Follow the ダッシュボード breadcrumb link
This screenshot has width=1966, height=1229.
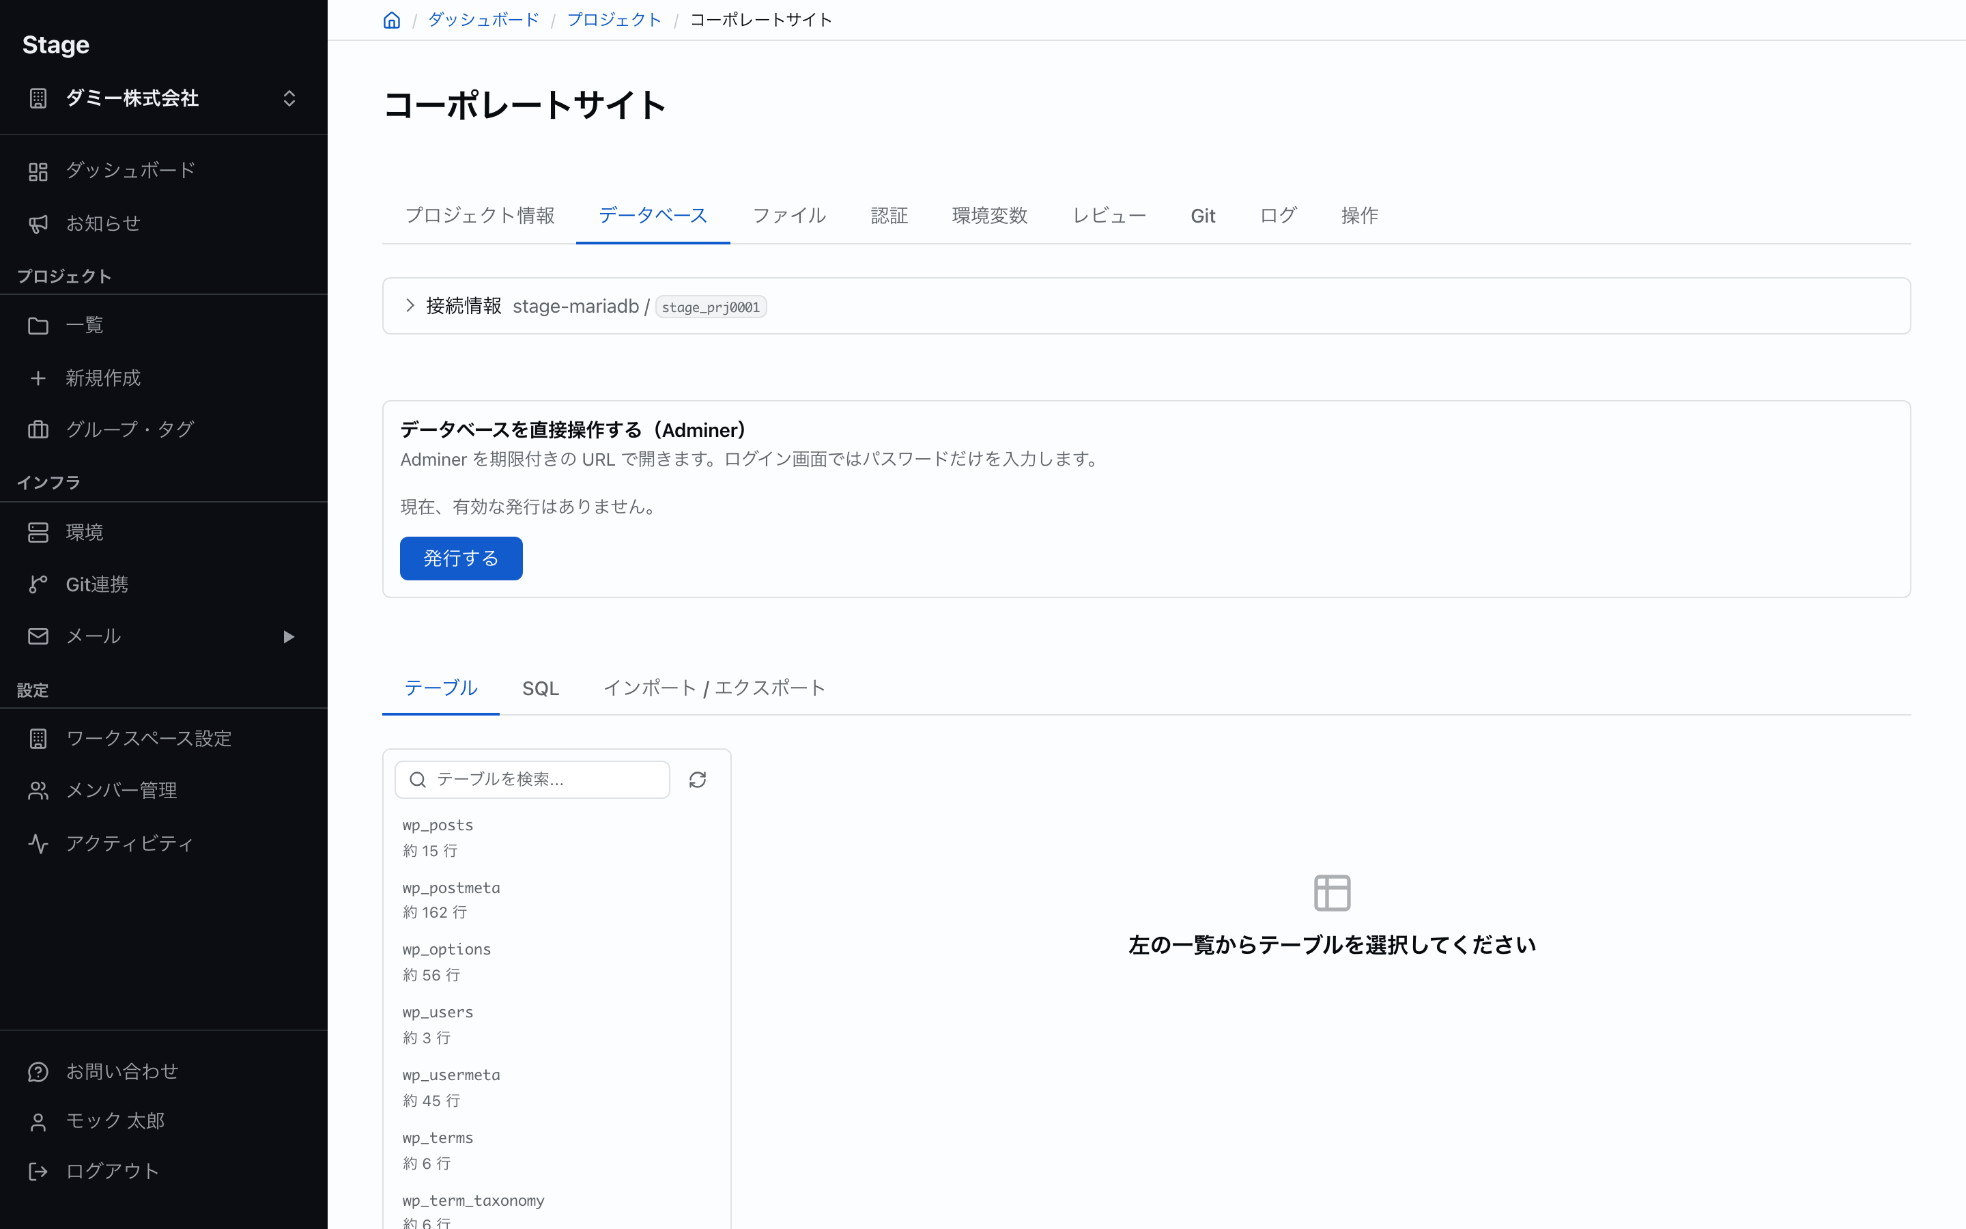pos(483,20)
